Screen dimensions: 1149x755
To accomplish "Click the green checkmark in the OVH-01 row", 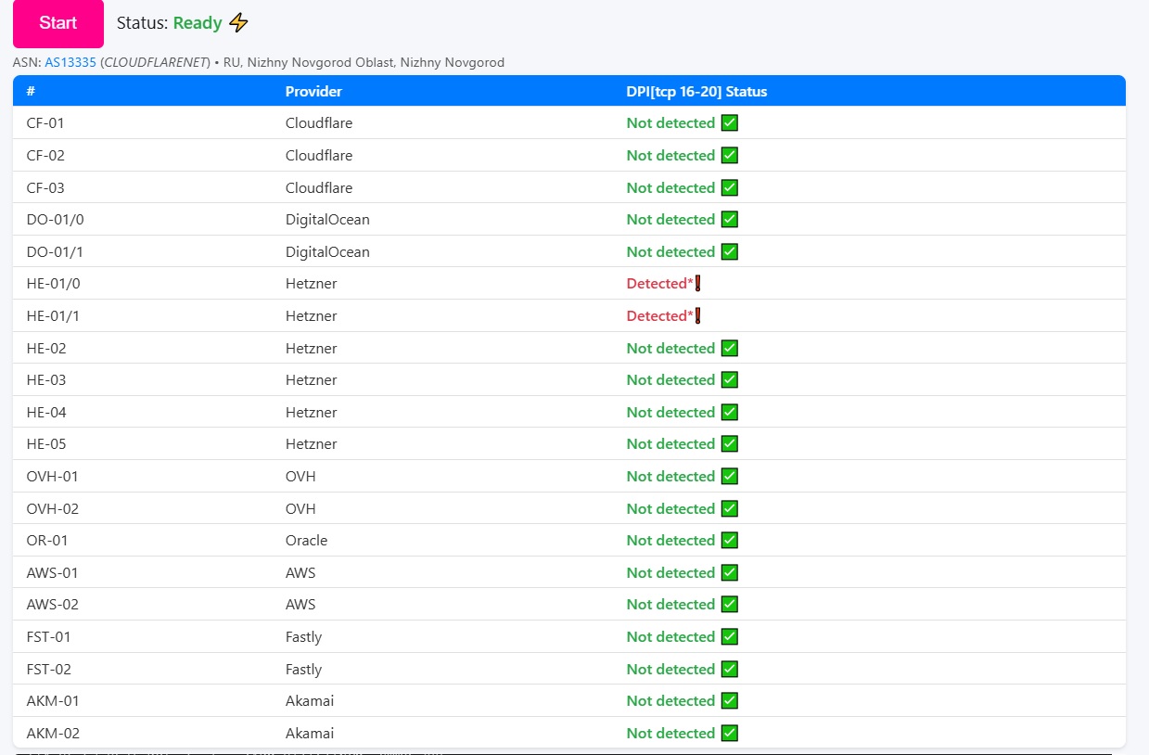I will click(x=730, y=476).
